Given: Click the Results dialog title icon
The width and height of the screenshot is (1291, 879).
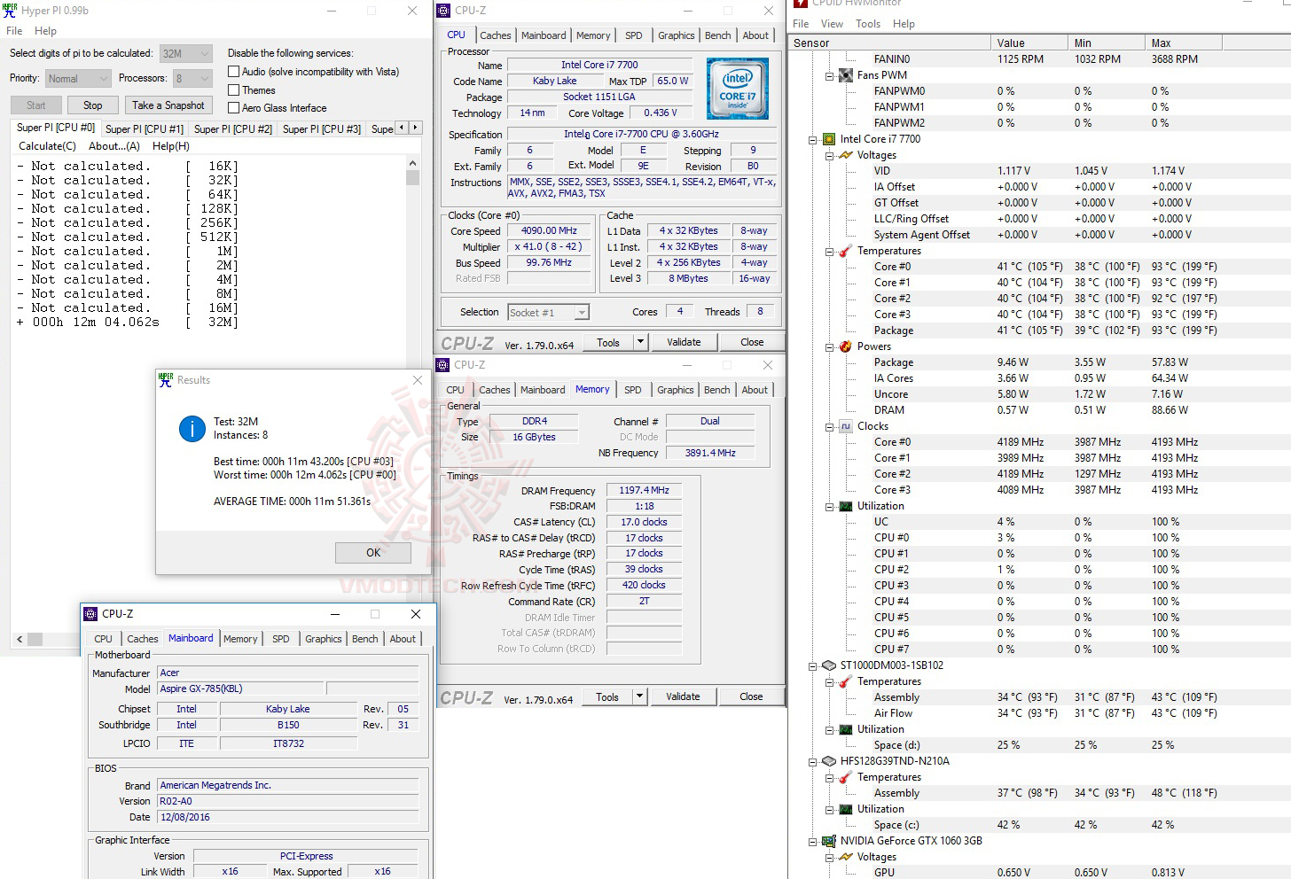Looking at the screenshot, I should pos(166,379).
